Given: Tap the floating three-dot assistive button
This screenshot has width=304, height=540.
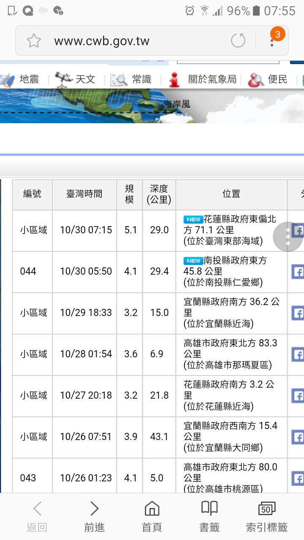Looking at the screenshot, I should [x=288, y=237].
